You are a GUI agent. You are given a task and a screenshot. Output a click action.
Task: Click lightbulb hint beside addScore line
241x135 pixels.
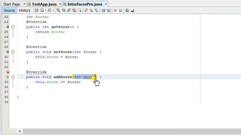pos(8,77)
